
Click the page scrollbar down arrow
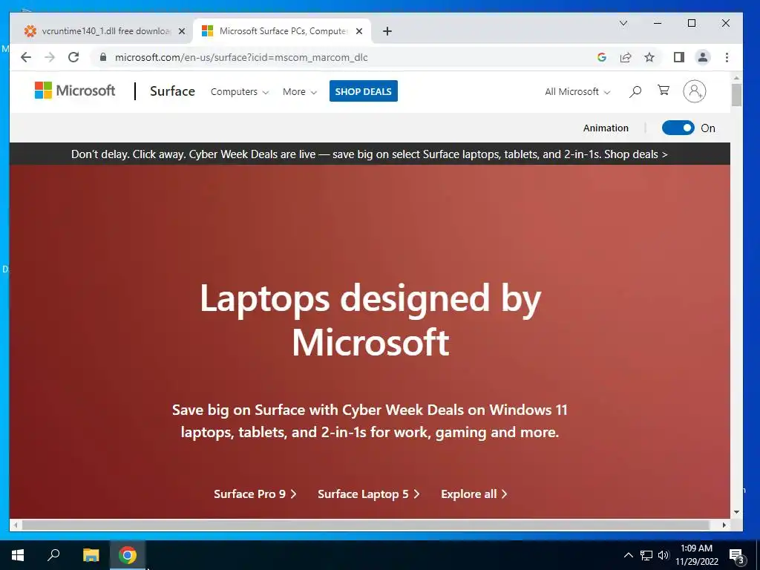click(x=736, y=512)
